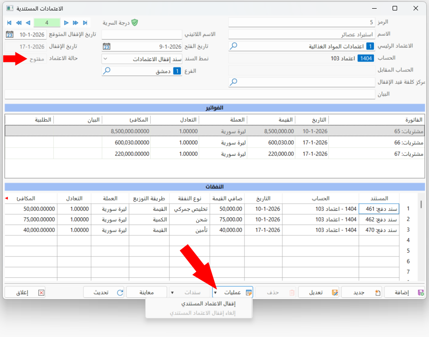429x337 pixels.
Task: Click the الحساب field showing 1404
Action: 301,58
